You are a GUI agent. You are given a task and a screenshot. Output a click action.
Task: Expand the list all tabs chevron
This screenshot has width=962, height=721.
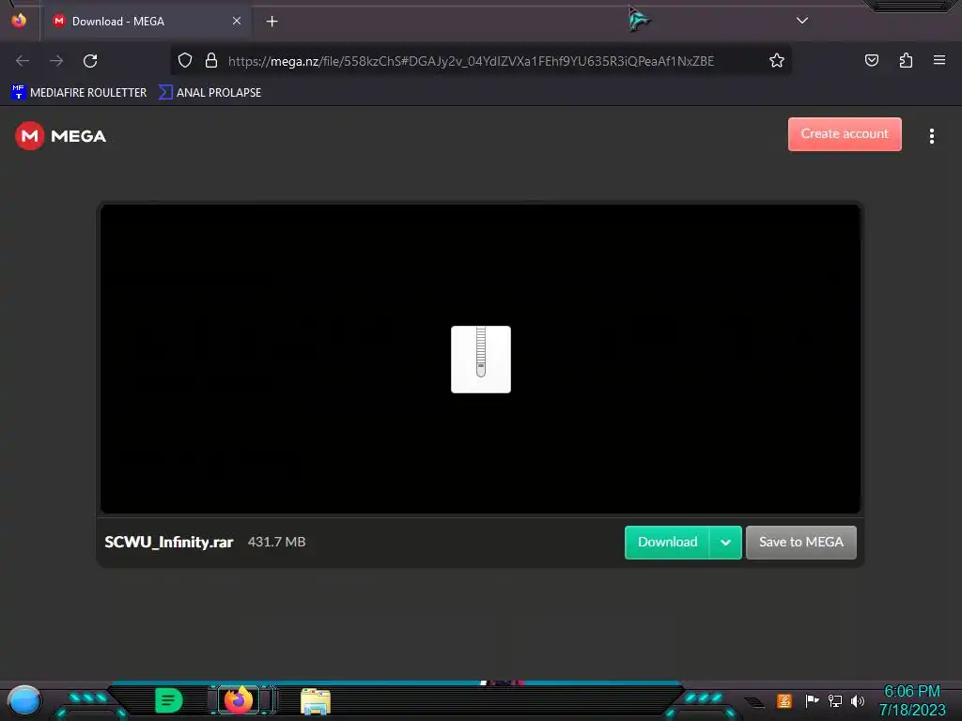coord(802,21)
